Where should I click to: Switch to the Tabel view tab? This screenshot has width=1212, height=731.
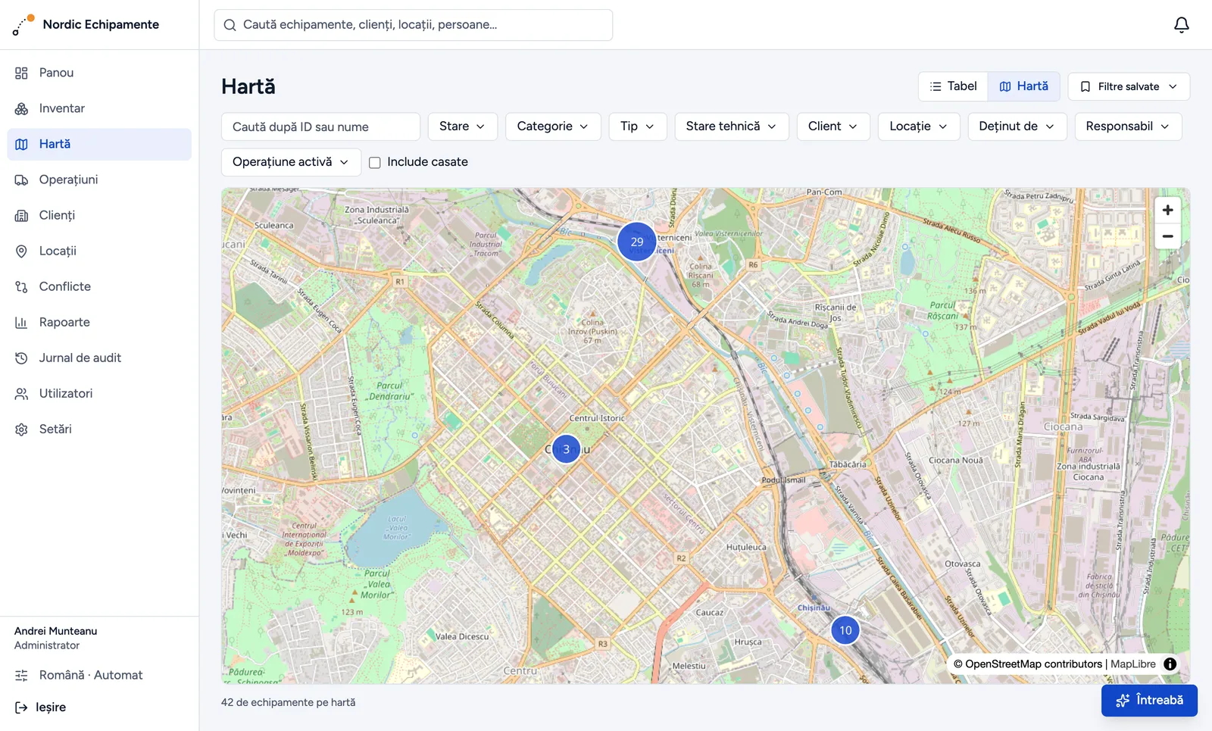[x=953, y=86]
